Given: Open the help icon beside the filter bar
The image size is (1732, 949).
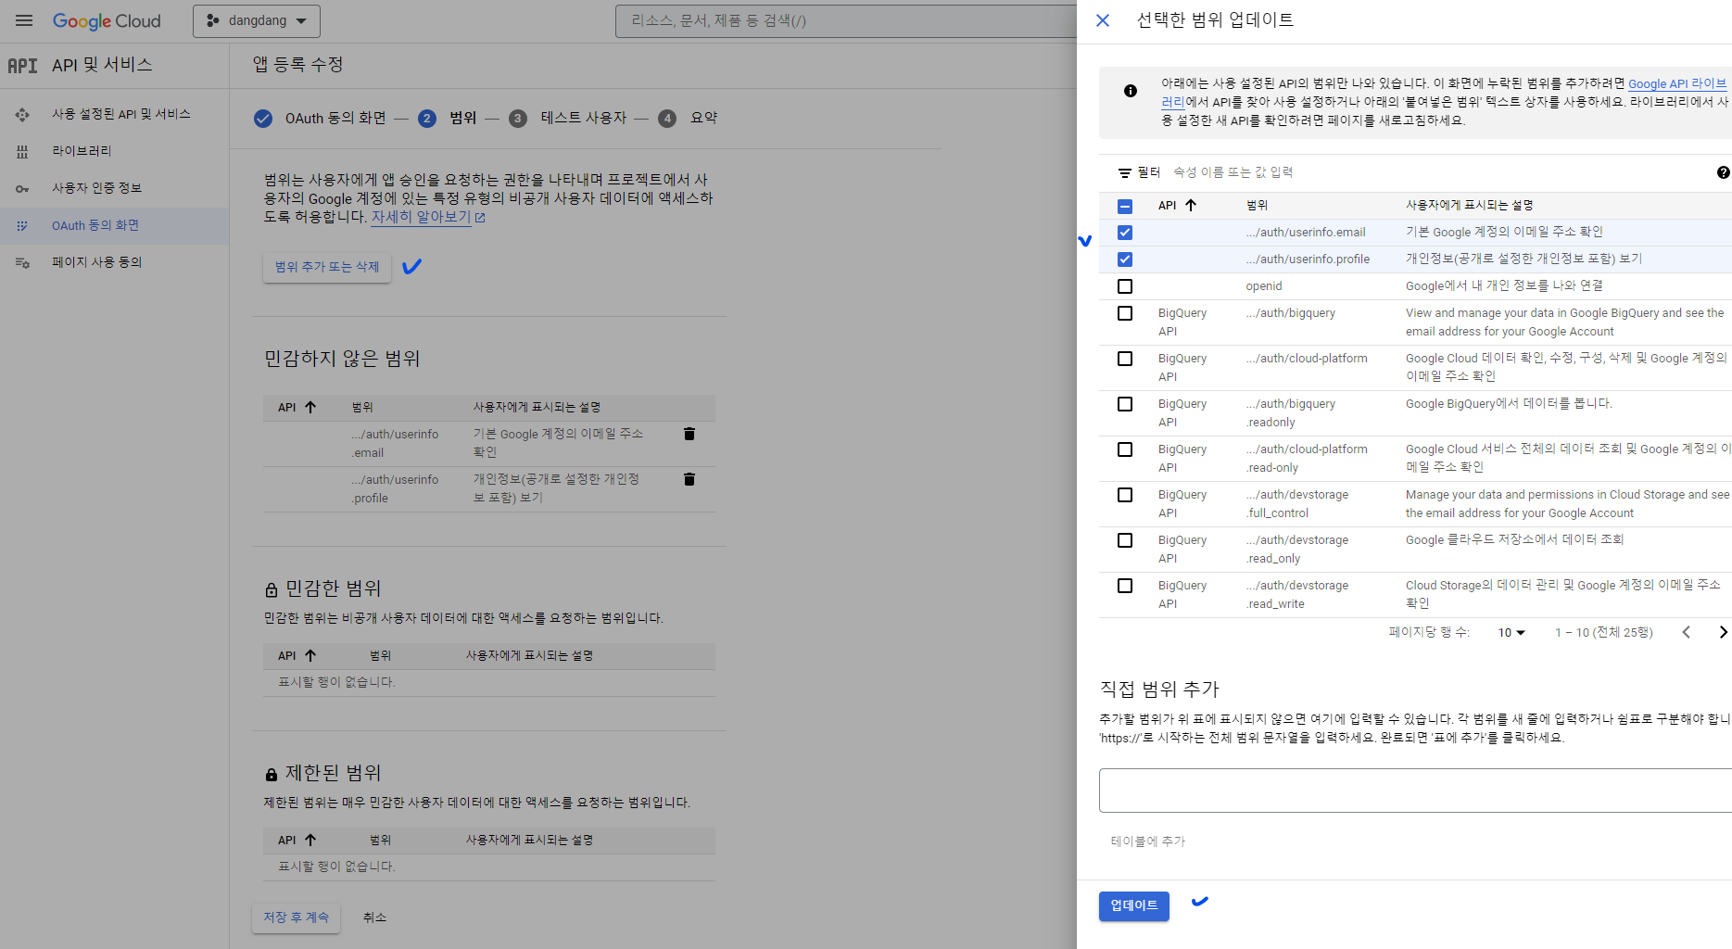Looking at the screenshot, I should 1722,171.
